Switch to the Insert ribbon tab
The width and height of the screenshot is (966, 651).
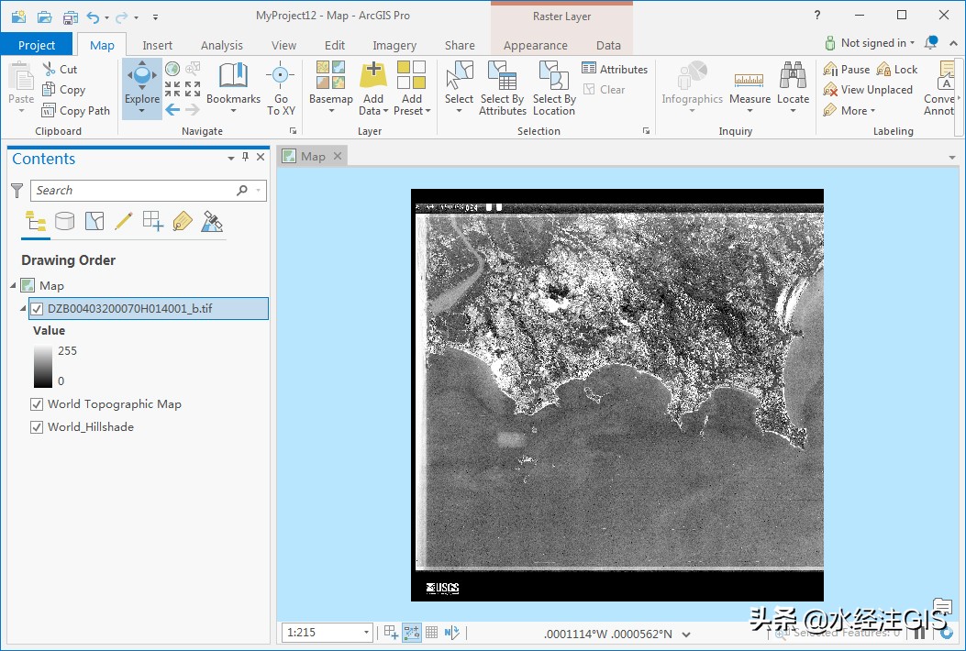(x=157, y=45)
